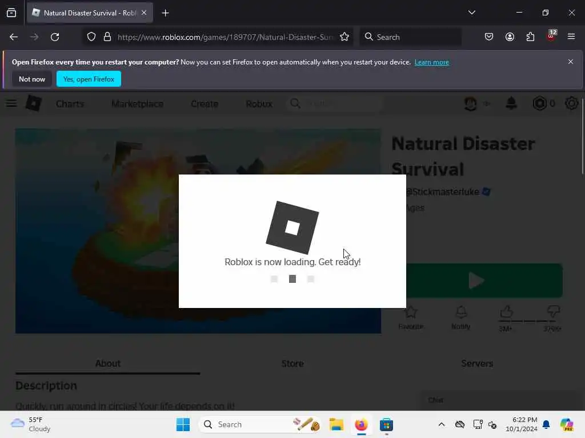The width and height of the screenshot is (585, 438).
Task: Click the Roblox site search field
Action: coord(335,104)
